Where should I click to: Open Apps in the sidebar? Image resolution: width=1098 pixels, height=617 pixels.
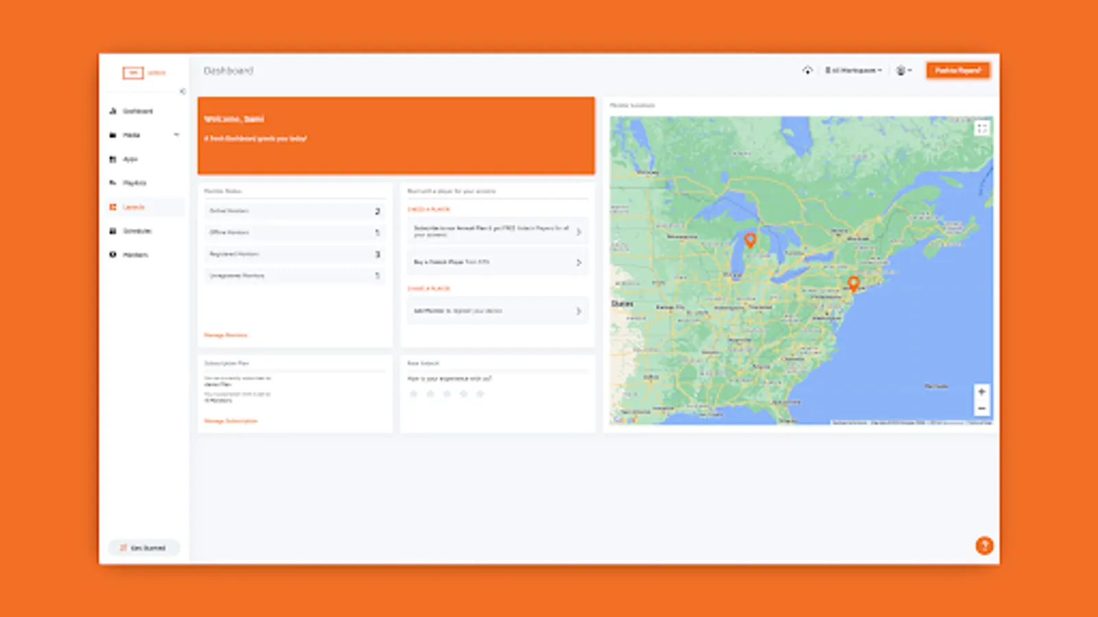130,159
